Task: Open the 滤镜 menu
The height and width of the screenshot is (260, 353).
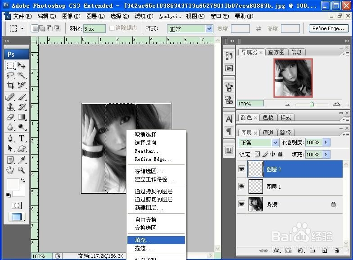Action: 144,16
